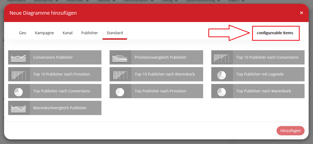Close the Neue Diagramme hinzufügen dialog

tap(301, 13)
